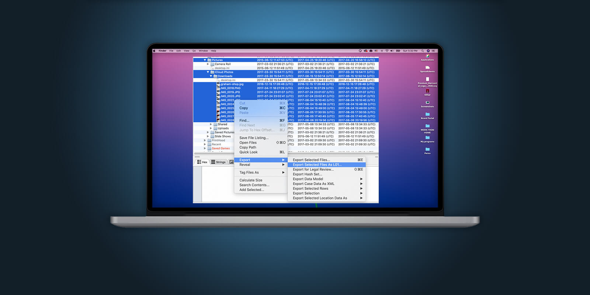Expand the Saved Pictures folder
Image resolution: width=590 pixels, height=295 pixels.
(x=208, y=132)
